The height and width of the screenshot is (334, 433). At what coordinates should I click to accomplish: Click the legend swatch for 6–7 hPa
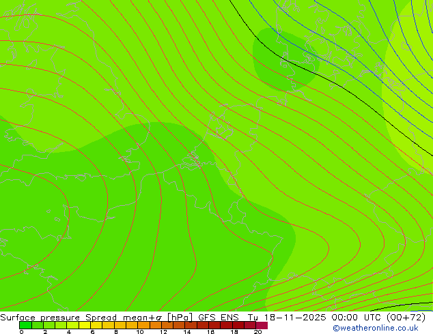click(x=96, y=325)
